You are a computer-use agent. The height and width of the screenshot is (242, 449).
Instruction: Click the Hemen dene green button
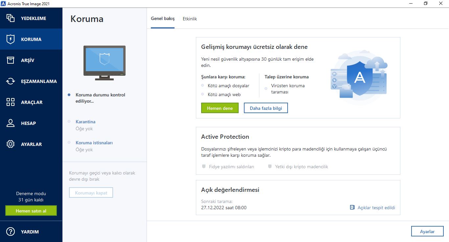tap(220, 108)
